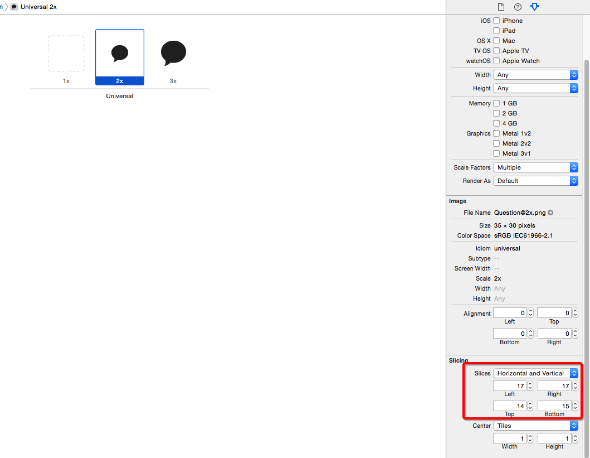Click the speech bubble icon in breadcrumb
The image size is (590, 458).
tap(14, 7)
